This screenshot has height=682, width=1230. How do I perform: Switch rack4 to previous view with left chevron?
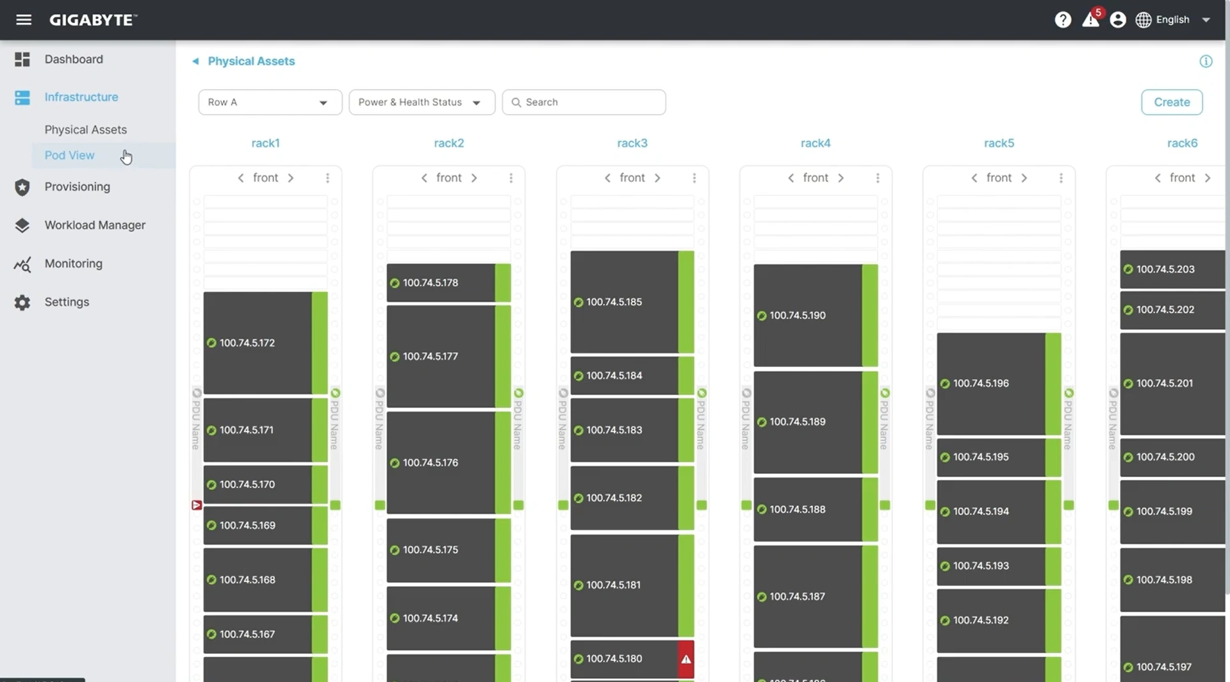tap(791, 178)
